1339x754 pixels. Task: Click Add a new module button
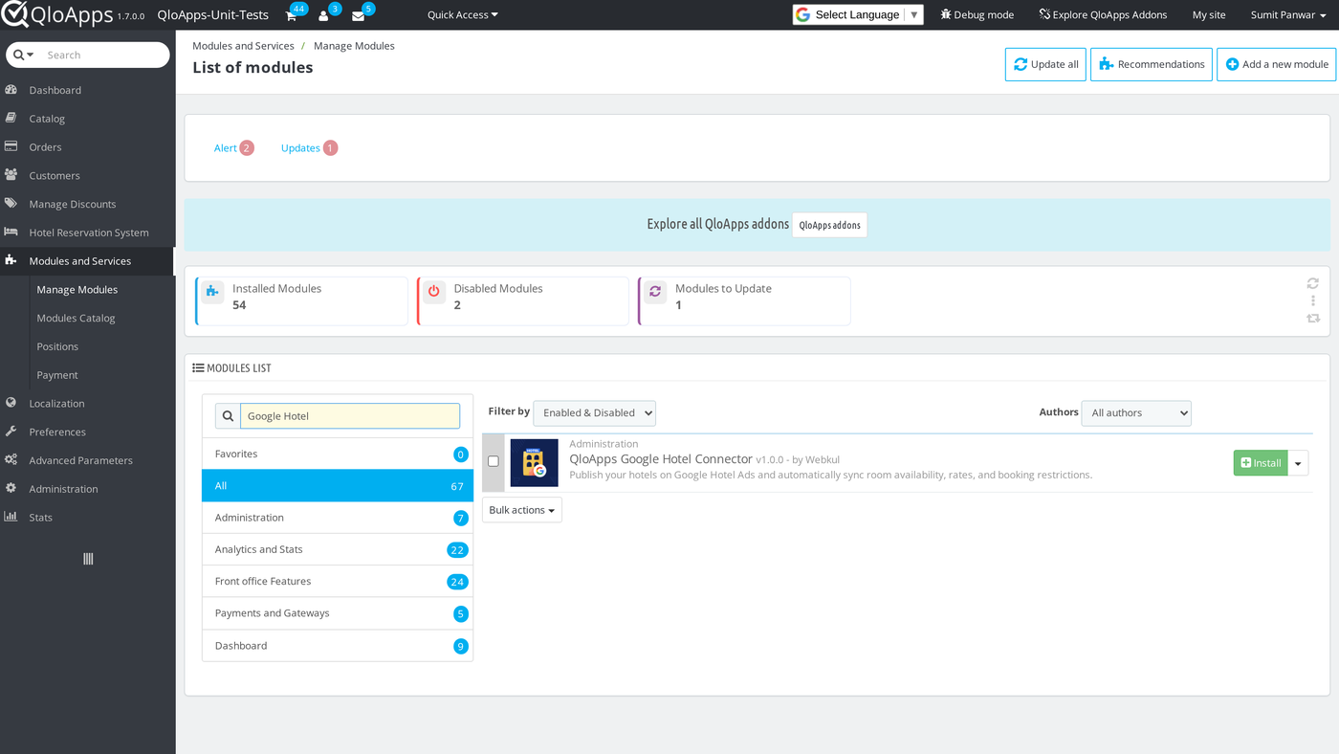coord(1277,64)
